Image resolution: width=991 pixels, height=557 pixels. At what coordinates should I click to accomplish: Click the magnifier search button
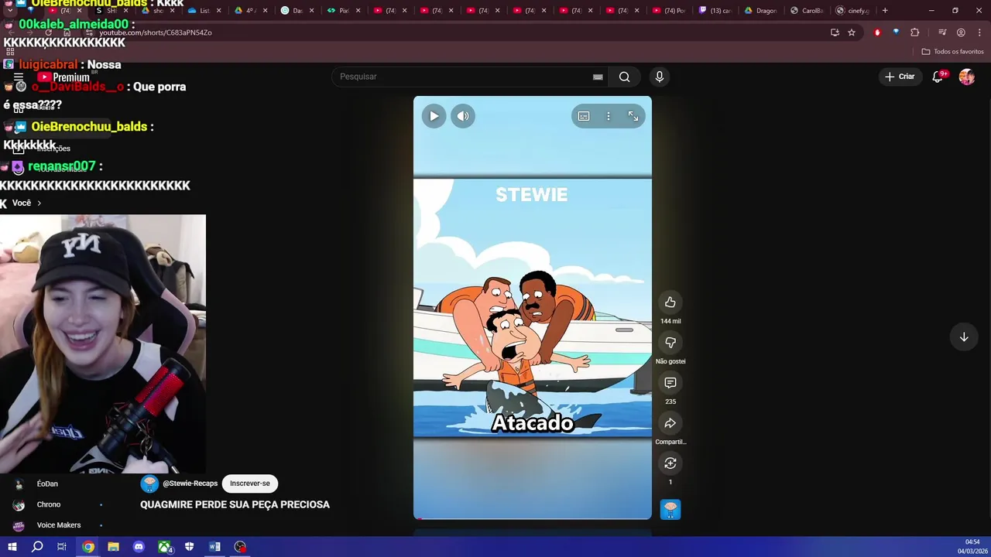(x=625, y=77)
